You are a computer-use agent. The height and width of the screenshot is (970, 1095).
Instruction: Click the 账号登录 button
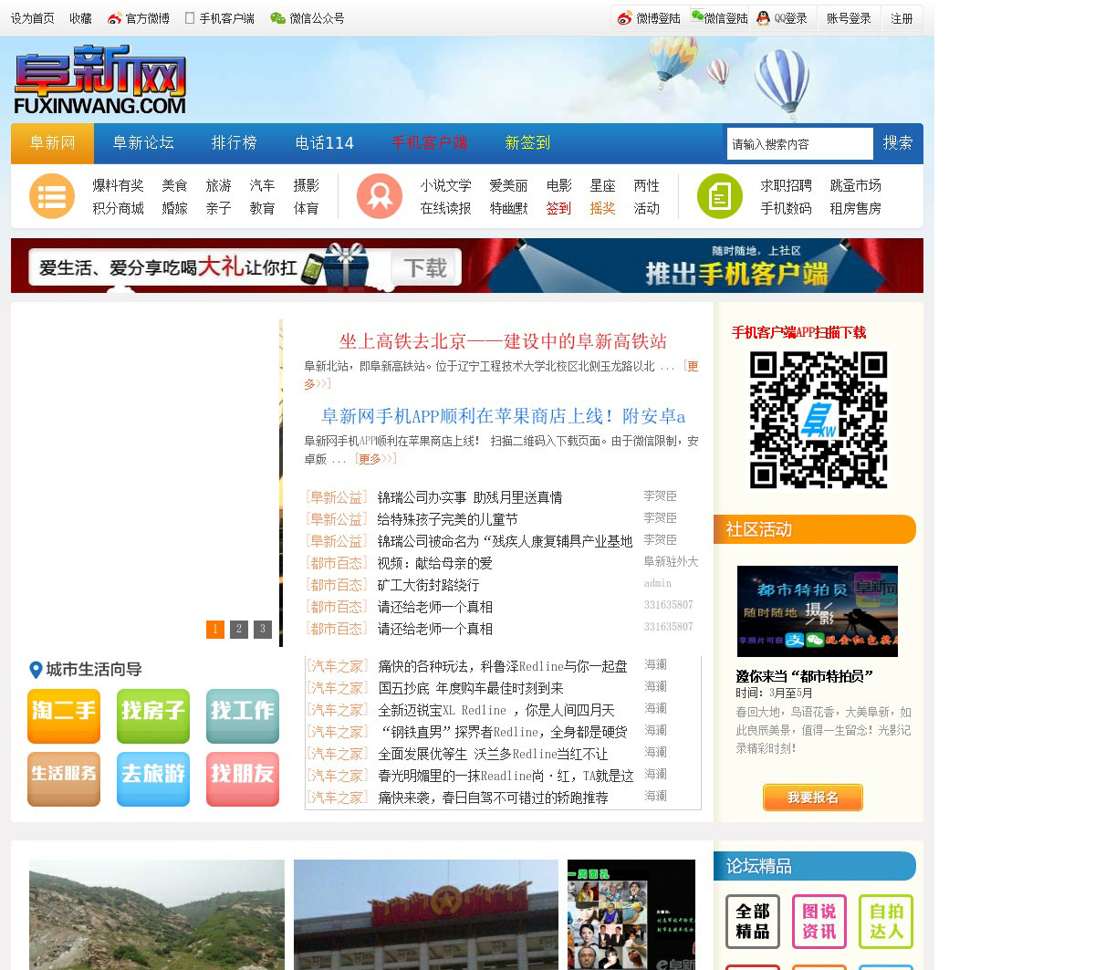tap(849, 18)
